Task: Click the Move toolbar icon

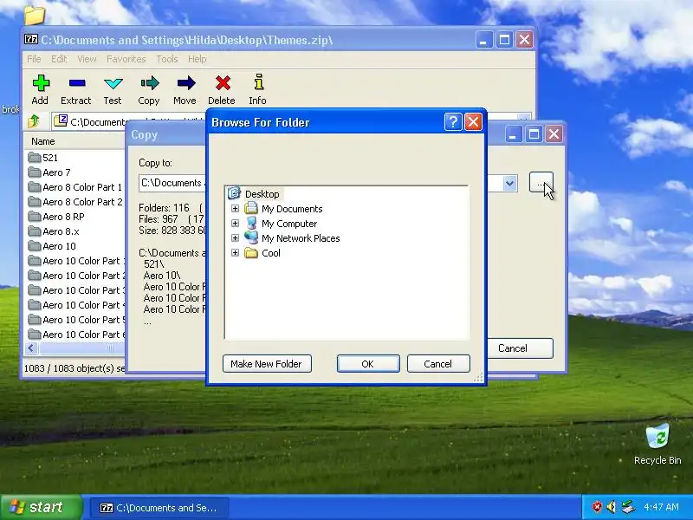Action: pyautogui.click(x=185, y=83)
